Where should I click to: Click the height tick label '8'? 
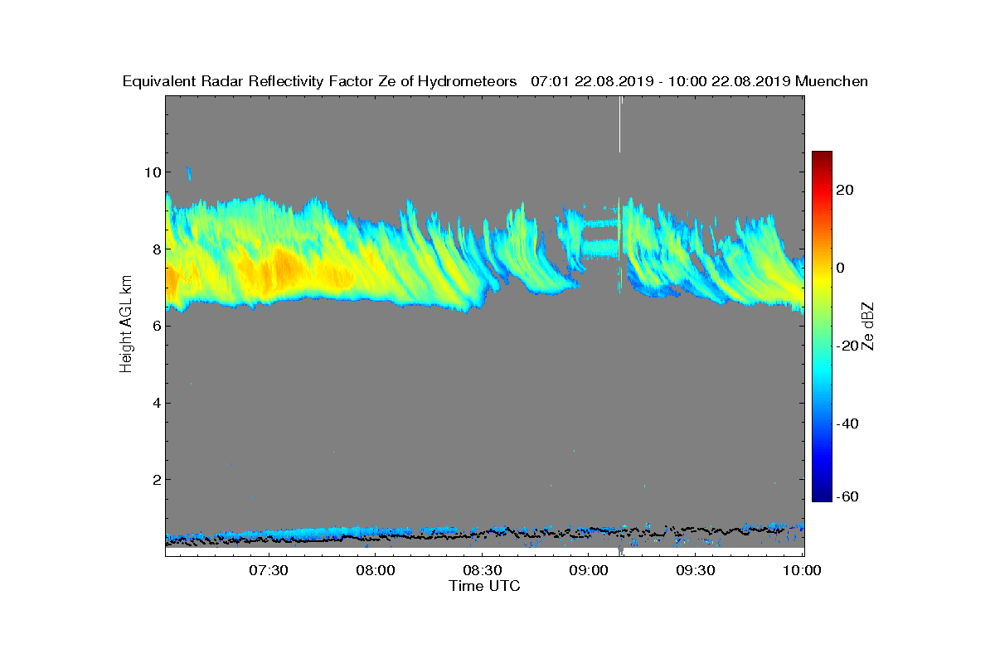click(x=156, y=249)
